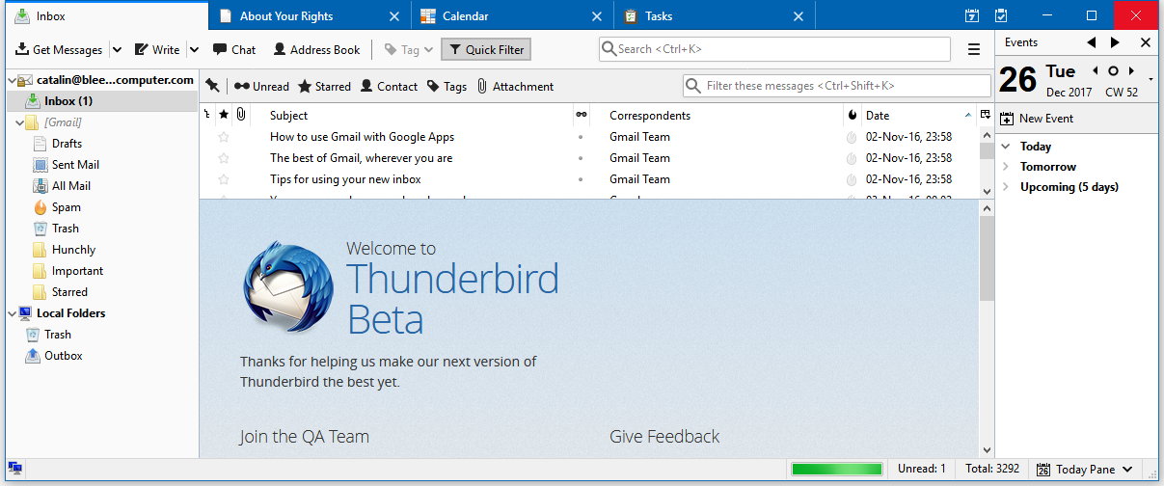Close the Tasks tab
Image resolution: width=1164 pixels, height=486 pixels.
tap(798, 16)
